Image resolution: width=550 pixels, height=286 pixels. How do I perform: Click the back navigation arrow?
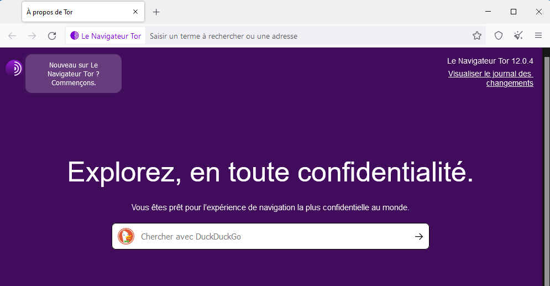point(12,36)
